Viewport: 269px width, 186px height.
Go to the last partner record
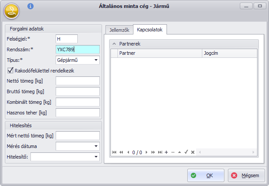coord(160,152)
